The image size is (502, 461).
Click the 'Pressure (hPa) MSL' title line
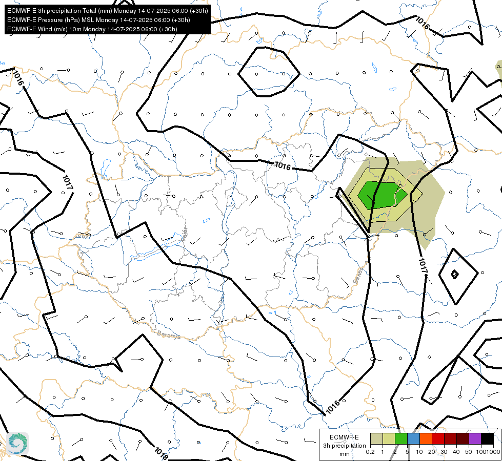pos(98,20)
